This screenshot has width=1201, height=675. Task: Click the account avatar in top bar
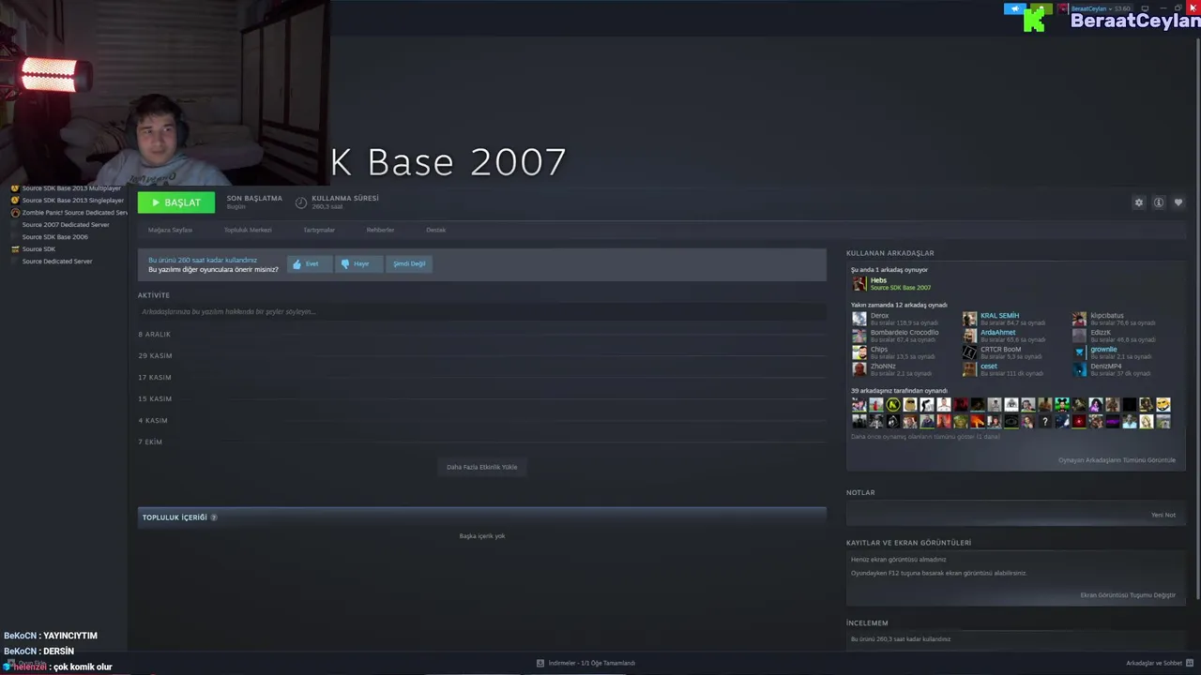pyautogui.click(x=1064, y=8)
